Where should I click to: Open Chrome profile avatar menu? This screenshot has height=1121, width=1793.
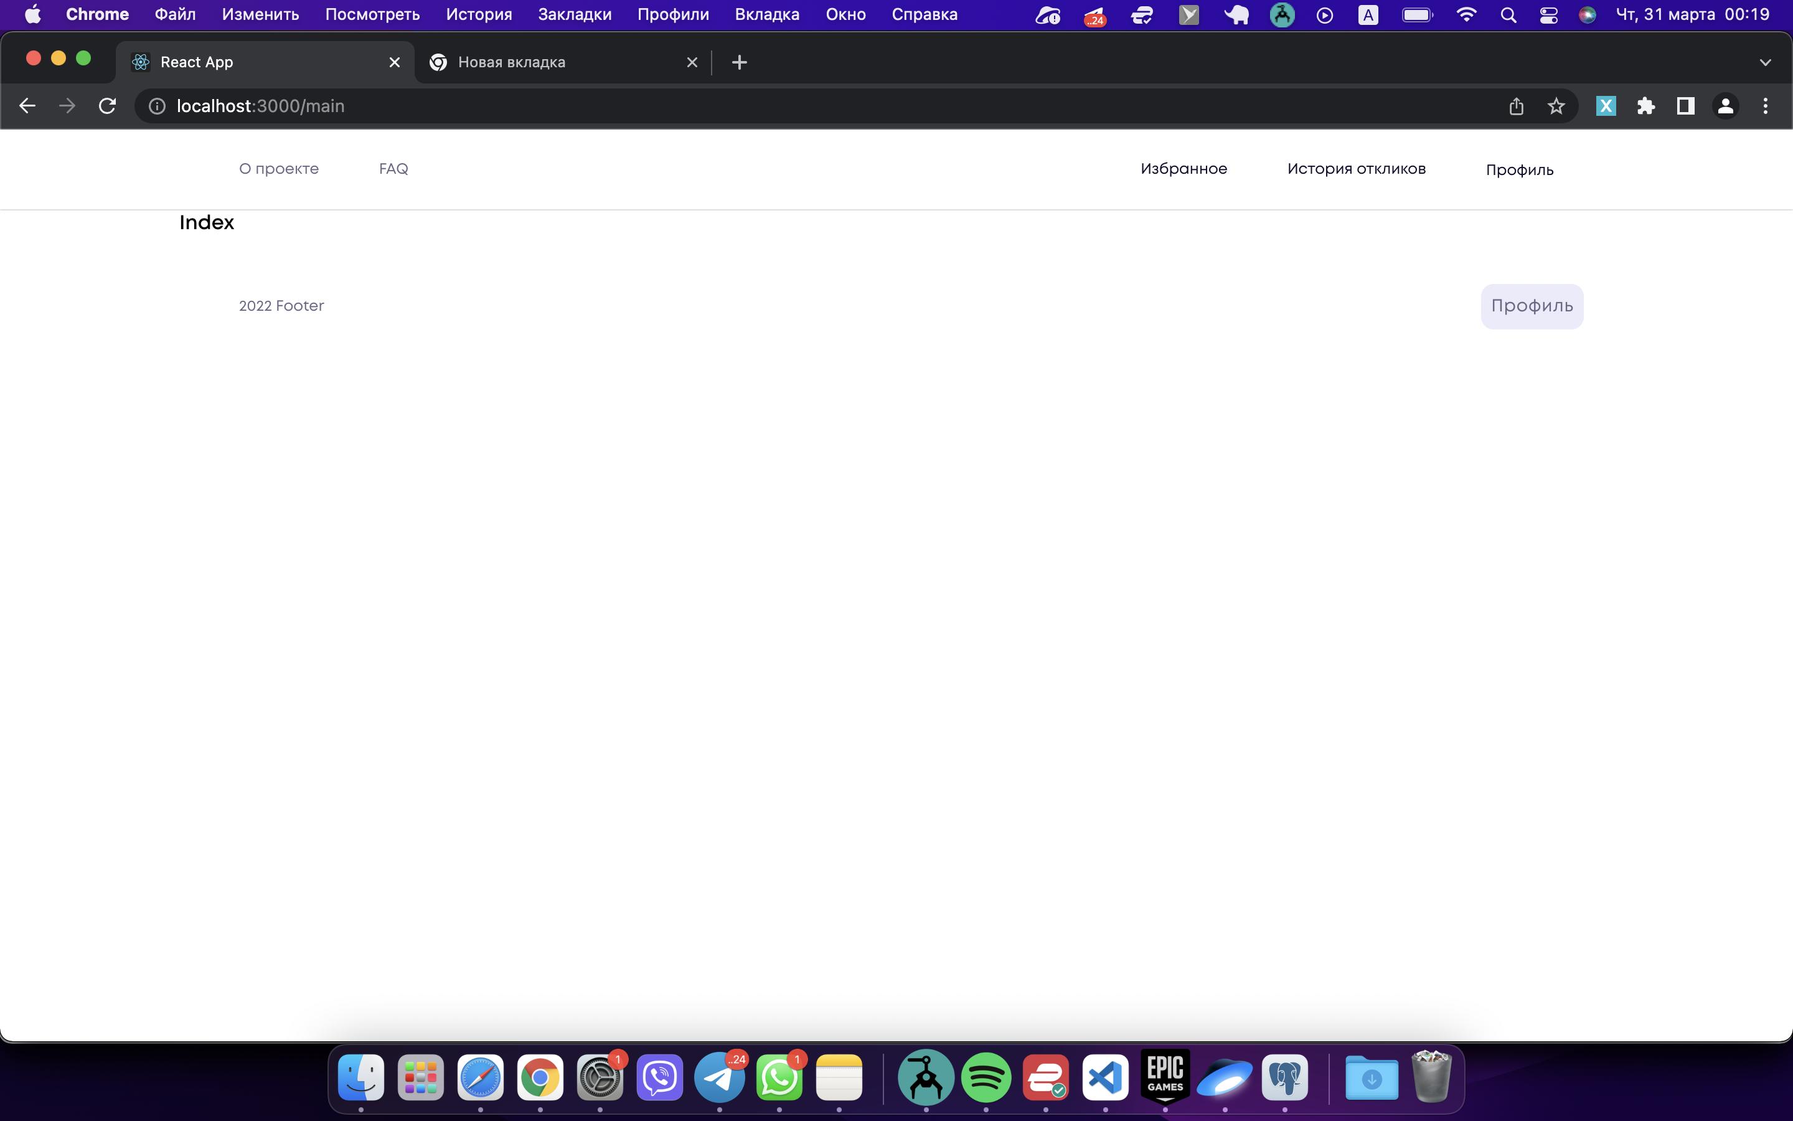(x=1725, y=106)
